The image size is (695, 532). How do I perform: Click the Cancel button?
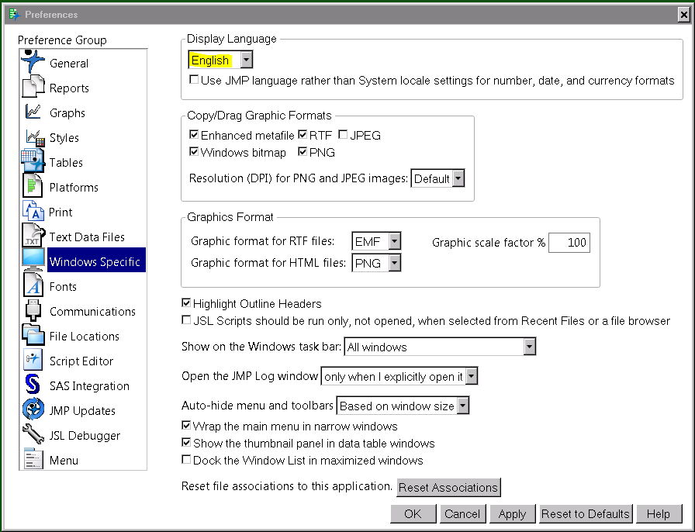(x=462, y=514)
